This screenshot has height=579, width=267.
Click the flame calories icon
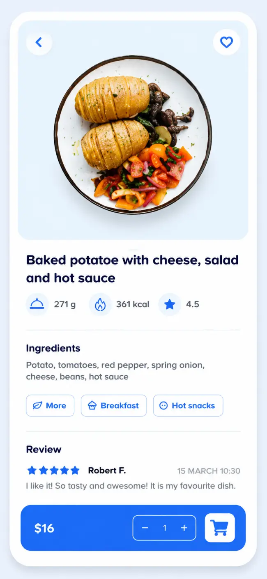pos(100,304)
